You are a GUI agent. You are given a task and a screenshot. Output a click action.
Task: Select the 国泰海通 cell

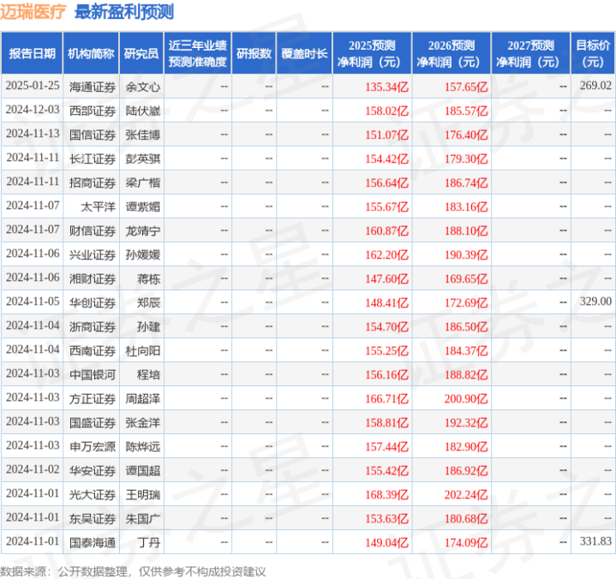(93, 542)
